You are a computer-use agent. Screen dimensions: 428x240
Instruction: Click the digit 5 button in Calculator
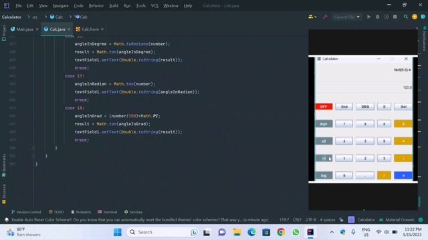(365, 141)
